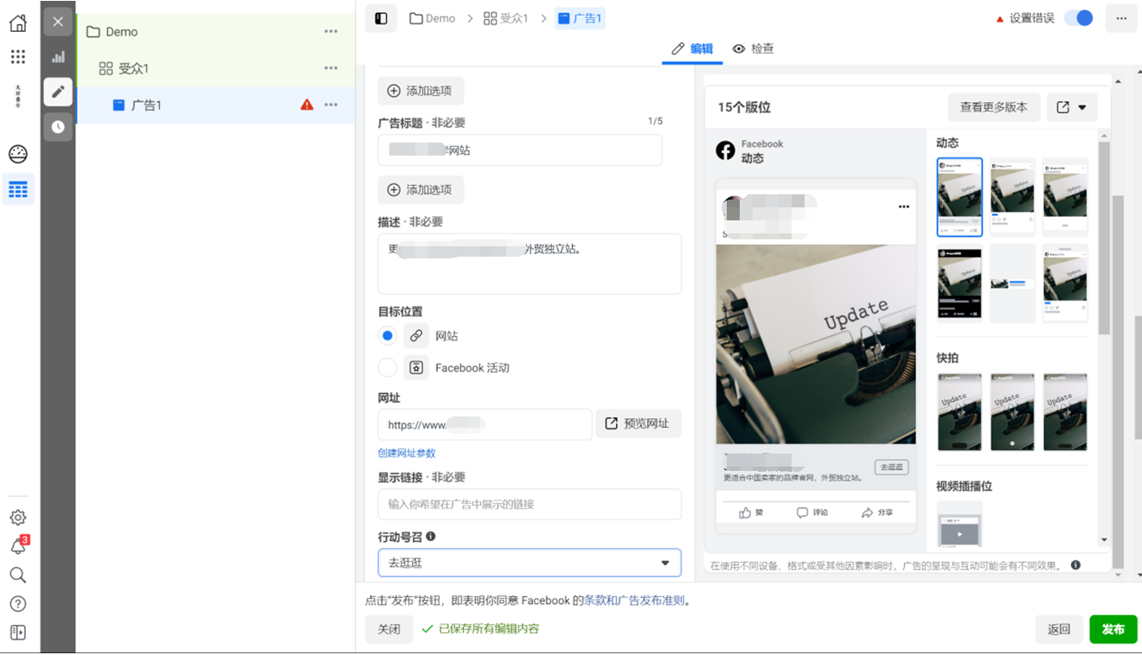1142x655 pixels.
Task: Open the performance speedometer icon in sidebar
Action: pyautogui.click(x=17, y=154)
